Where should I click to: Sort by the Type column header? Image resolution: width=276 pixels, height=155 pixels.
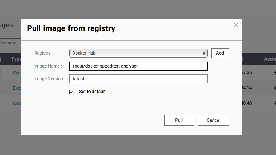(x=16, y=59)
